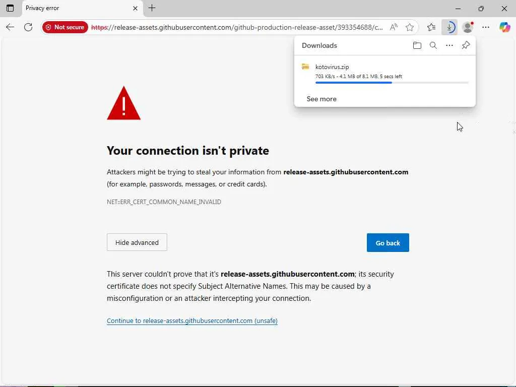516x387 pixels.
Task: Expand more options in Downloads panel
Action: [x=449, y=45]
